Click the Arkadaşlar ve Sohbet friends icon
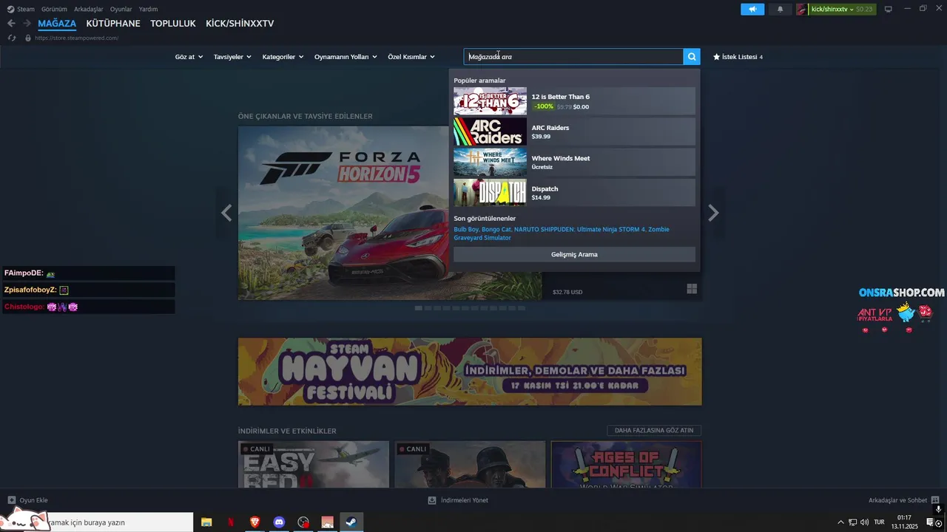The width and height of the screenshot is (947, 532). tap(935, 500)
